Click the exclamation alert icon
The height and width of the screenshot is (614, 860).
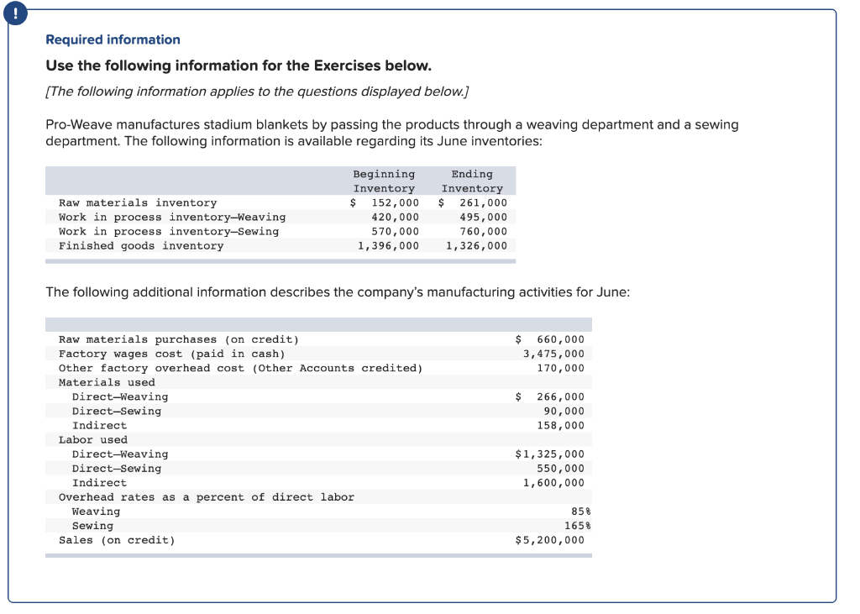tap(15, 13)
